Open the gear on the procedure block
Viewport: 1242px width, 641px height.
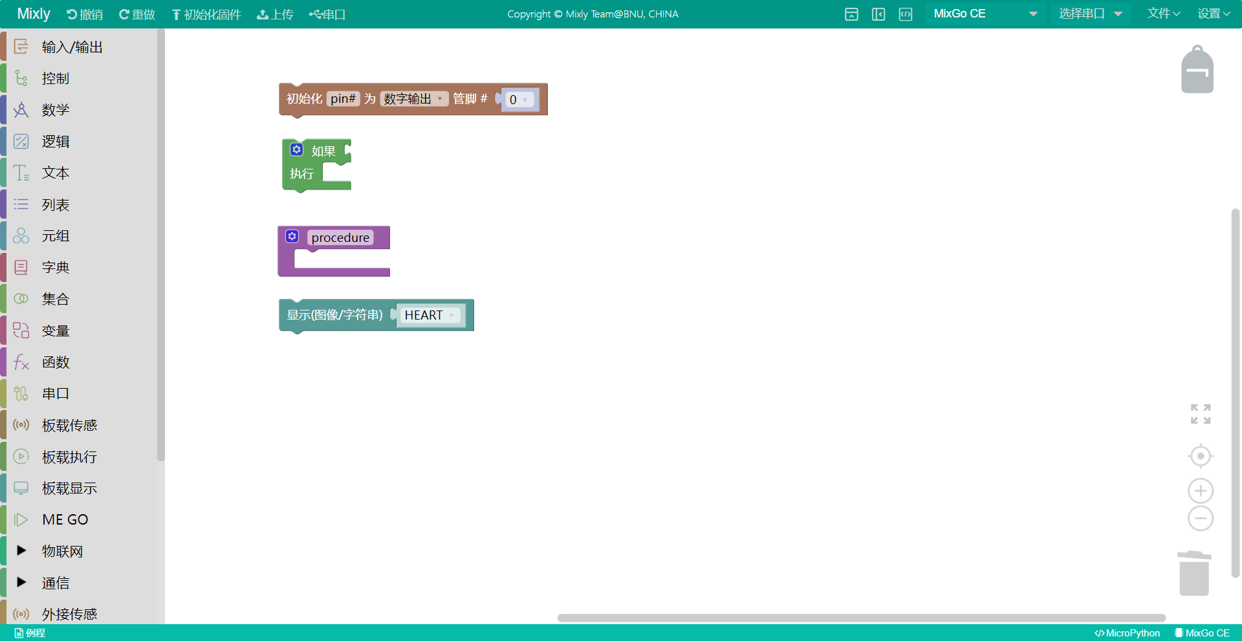point(292,236)
